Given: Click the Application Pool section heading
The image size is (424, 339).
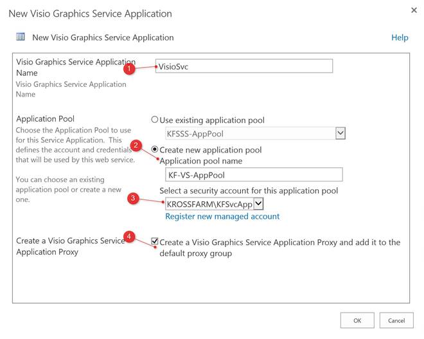Looking at the screenshot, I should point(45,119).
